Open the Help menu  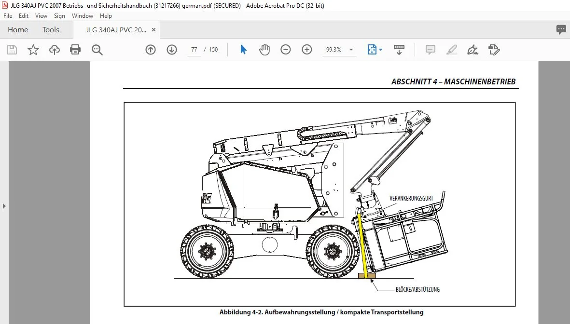click(x=106, y=16)
